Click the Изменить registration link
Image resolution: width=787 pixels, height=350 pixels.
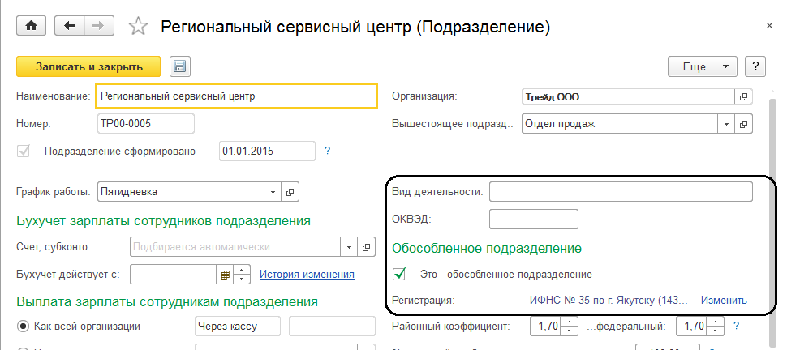click(x=724, y=300)
